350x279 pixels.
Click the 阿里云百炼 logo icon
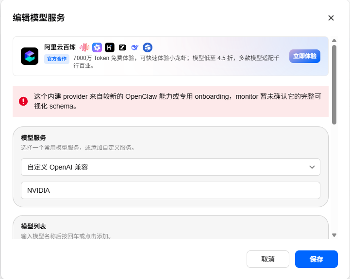pyautogui.click(x=30, y=56)
